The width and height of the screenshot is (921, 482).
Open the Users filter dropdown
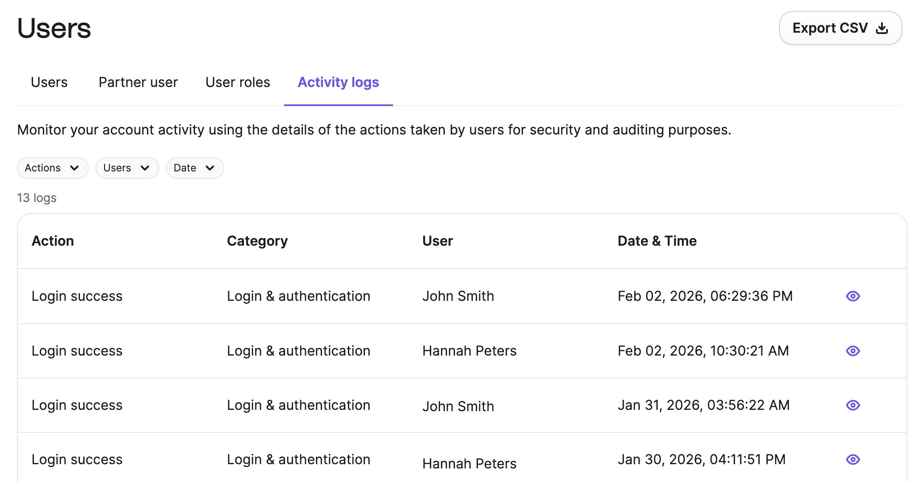coord(127,168)
